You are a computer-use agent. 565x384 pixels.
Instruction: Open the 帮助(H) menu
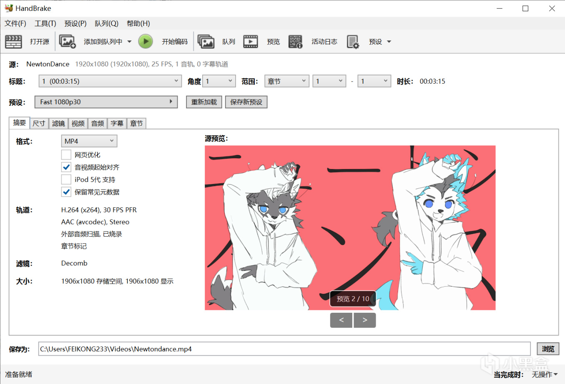138,23
